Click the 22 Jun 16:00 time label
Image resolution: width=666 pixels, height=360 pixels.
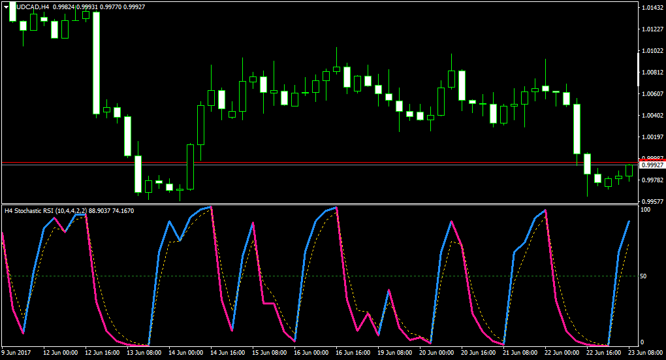603,353
